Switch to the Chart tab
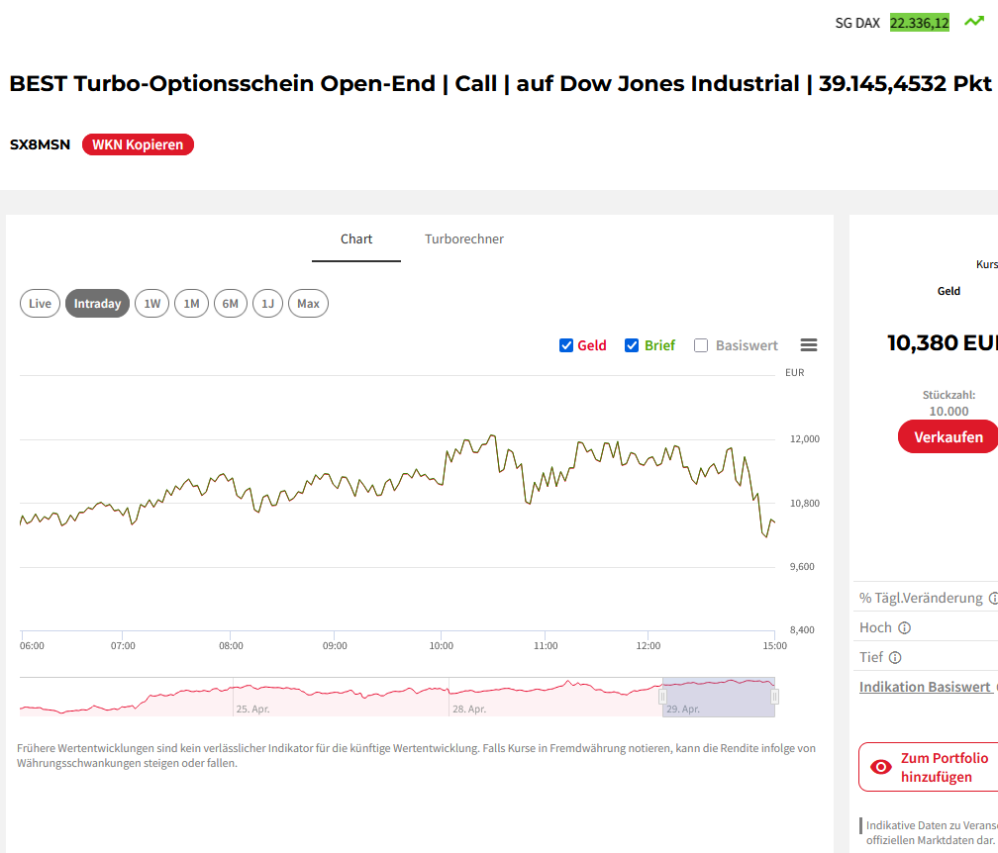Viewport: 998px width, 853px height. pos(356,239)
